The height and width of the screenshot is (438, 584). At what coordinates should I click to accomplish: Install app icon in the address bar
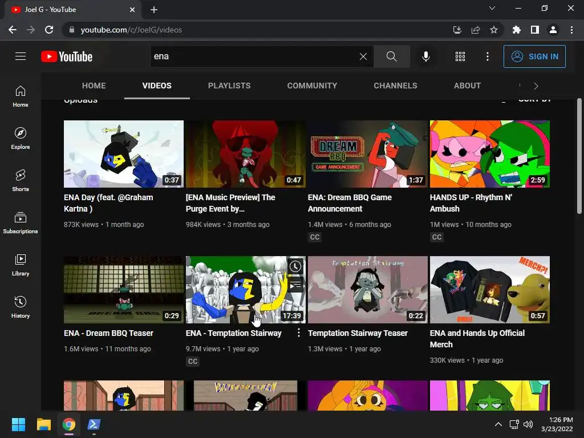coord(457,30)
